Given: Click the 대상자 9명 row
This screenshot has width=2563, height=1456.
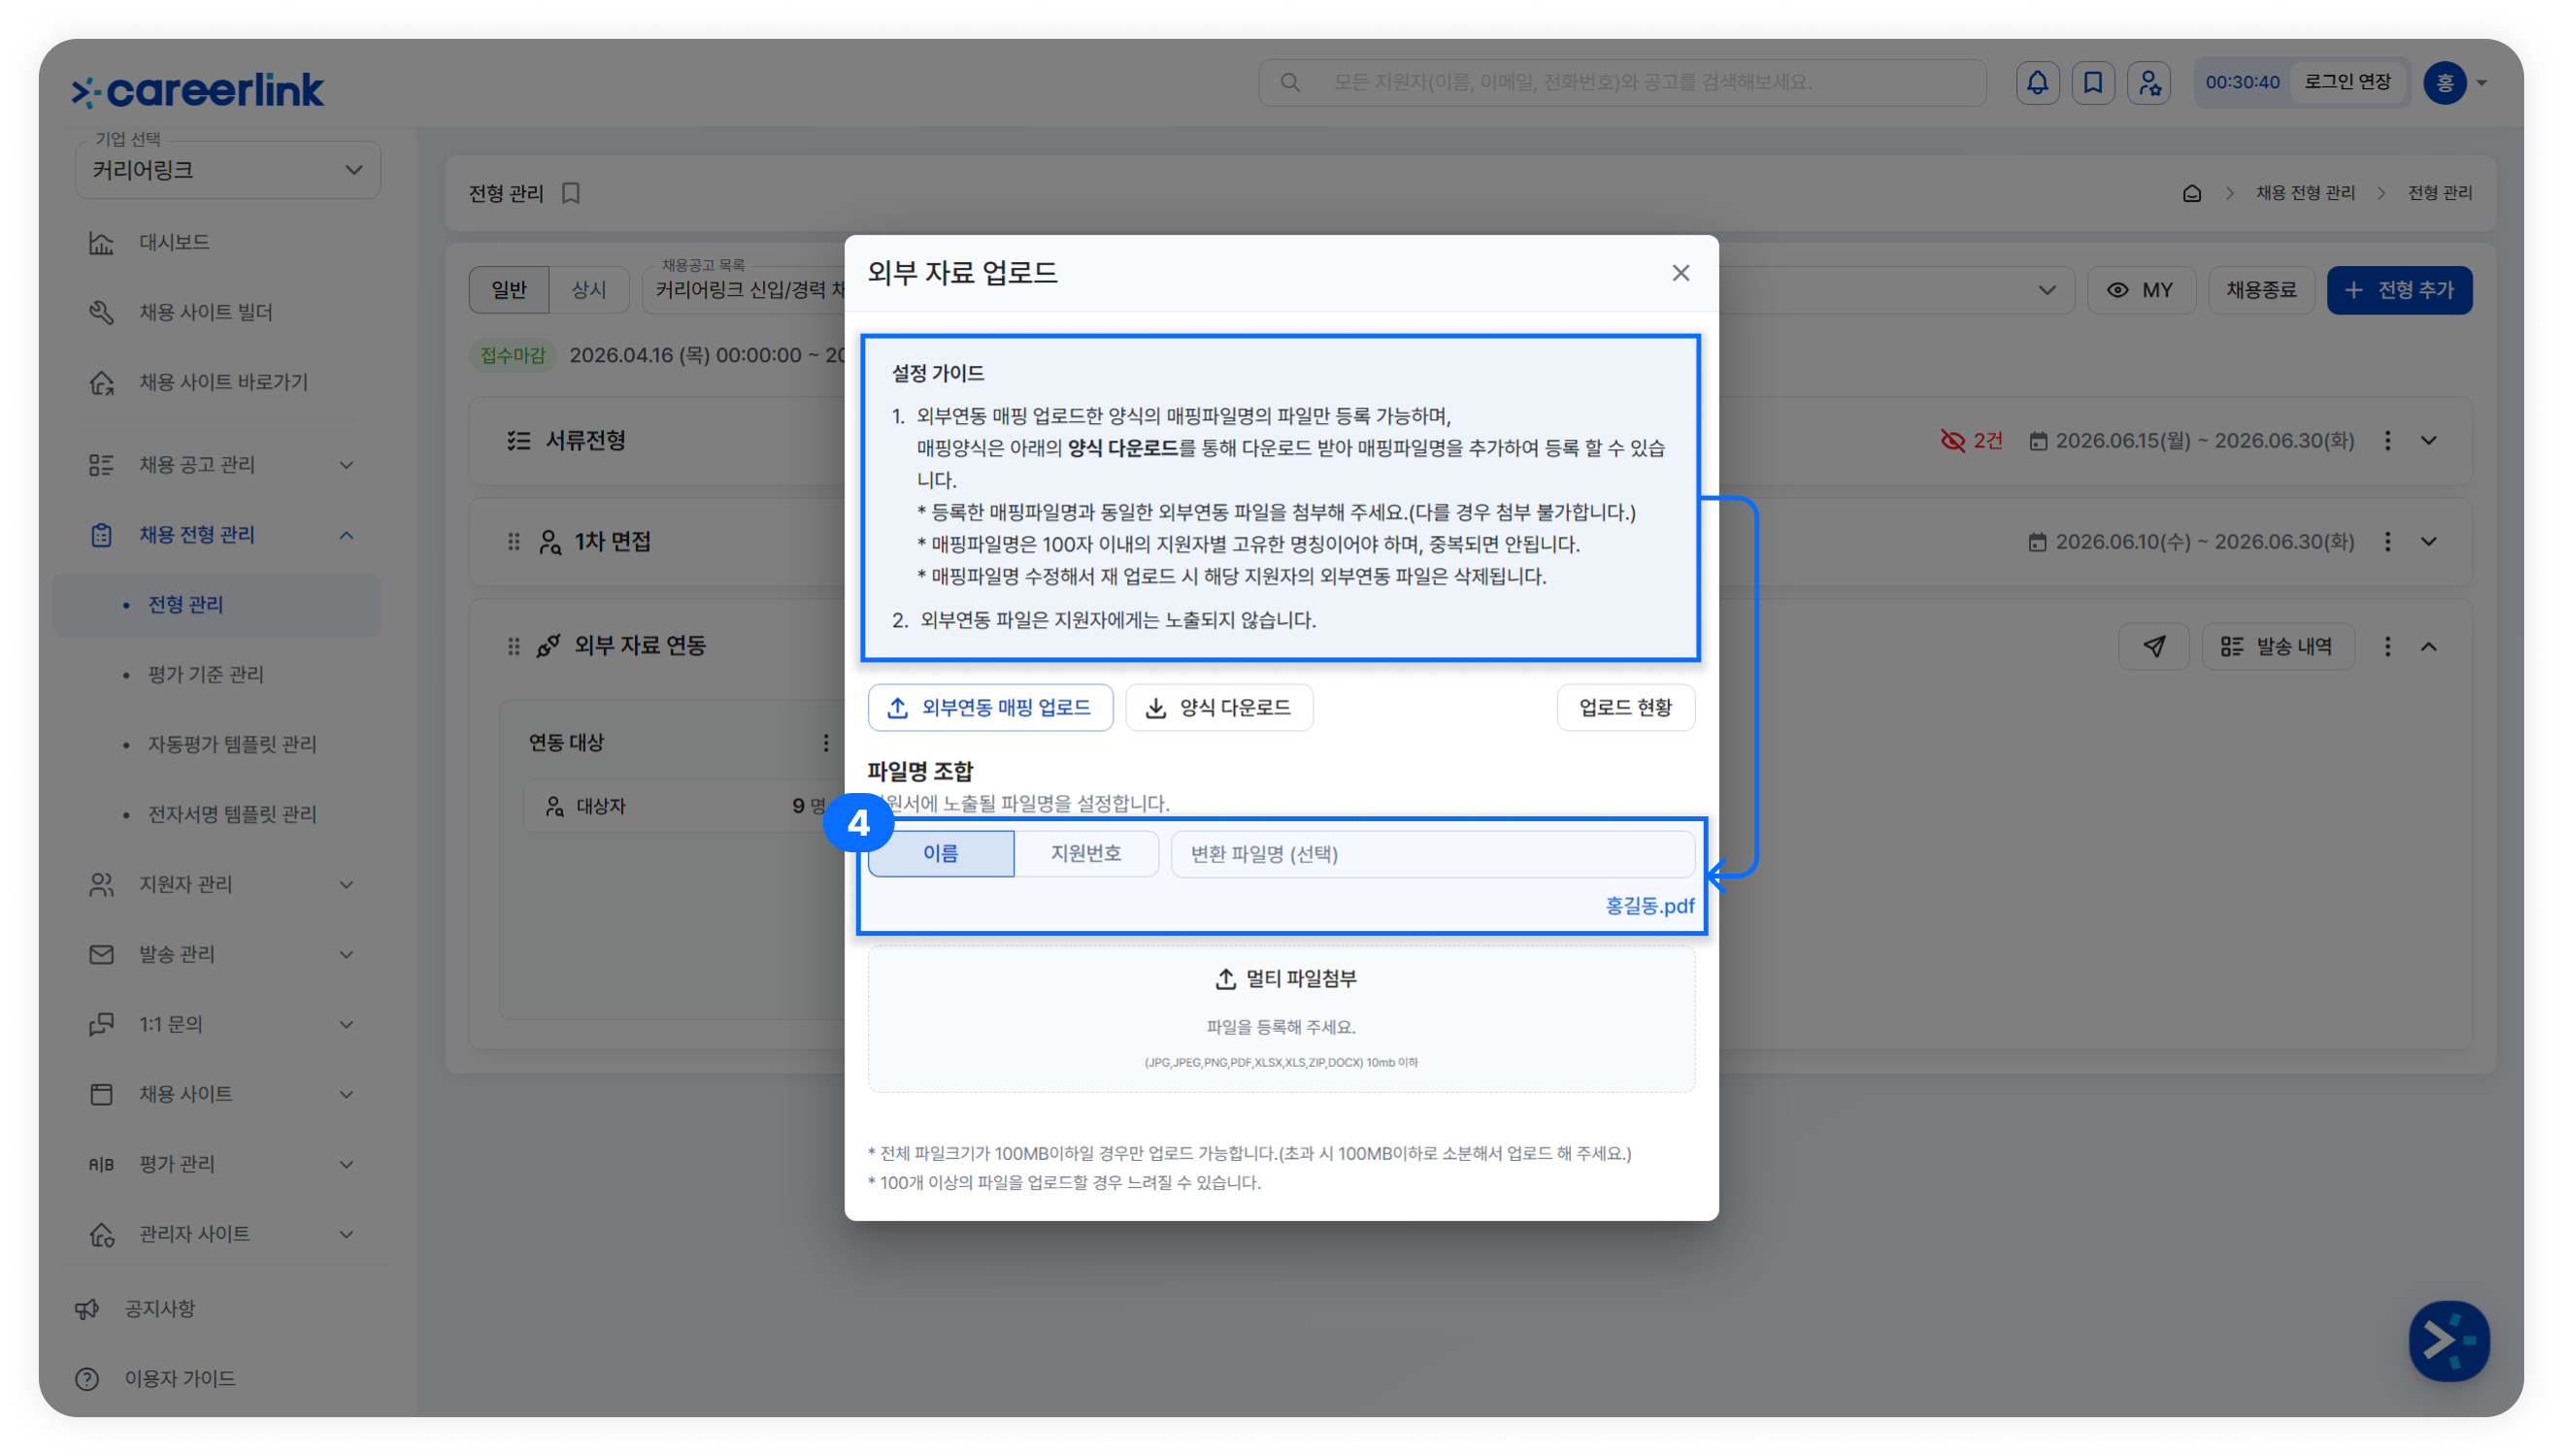Looking at the screenshot, I should pyautogui.click(x=686, y=806).
